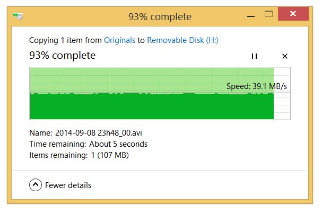Click the file copy icon in the title bar
Viewport: 322px width, 214px height.
pos(18,16)
